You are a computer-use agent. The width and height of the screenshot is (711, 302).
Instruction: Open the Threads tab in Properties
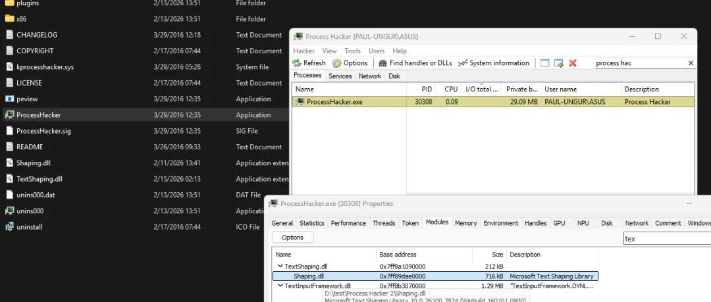tap(384, 223)
